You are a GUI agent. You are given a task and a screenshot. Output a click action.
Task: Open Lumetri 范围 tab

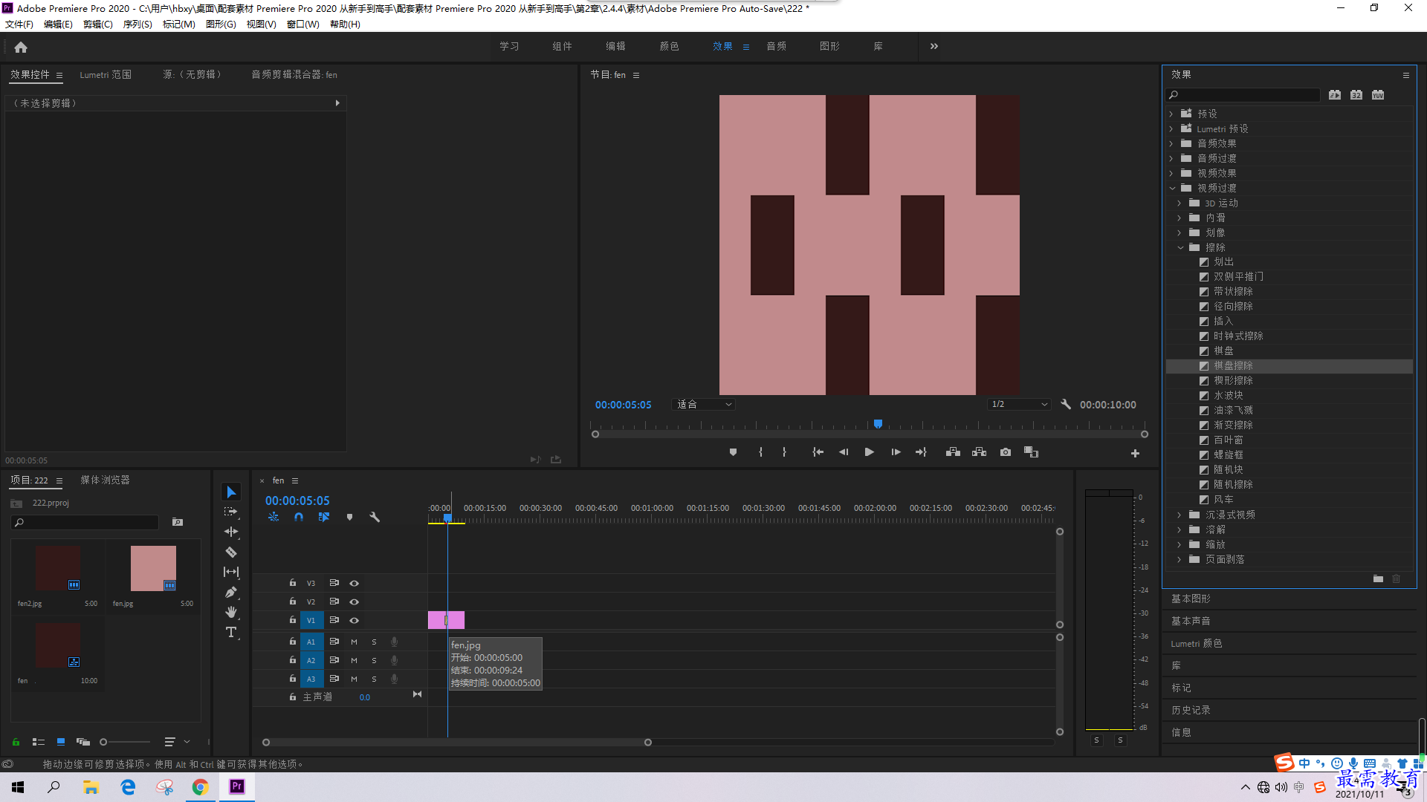click(x=106, y=74)
